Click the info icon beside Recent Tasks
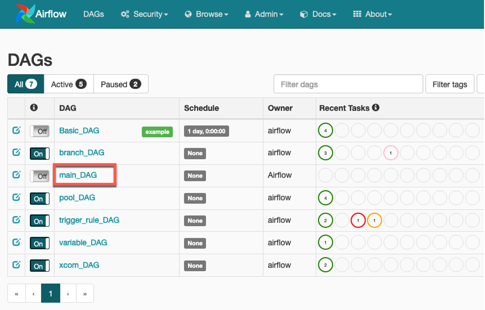485x310 pixels. point(376,107)
